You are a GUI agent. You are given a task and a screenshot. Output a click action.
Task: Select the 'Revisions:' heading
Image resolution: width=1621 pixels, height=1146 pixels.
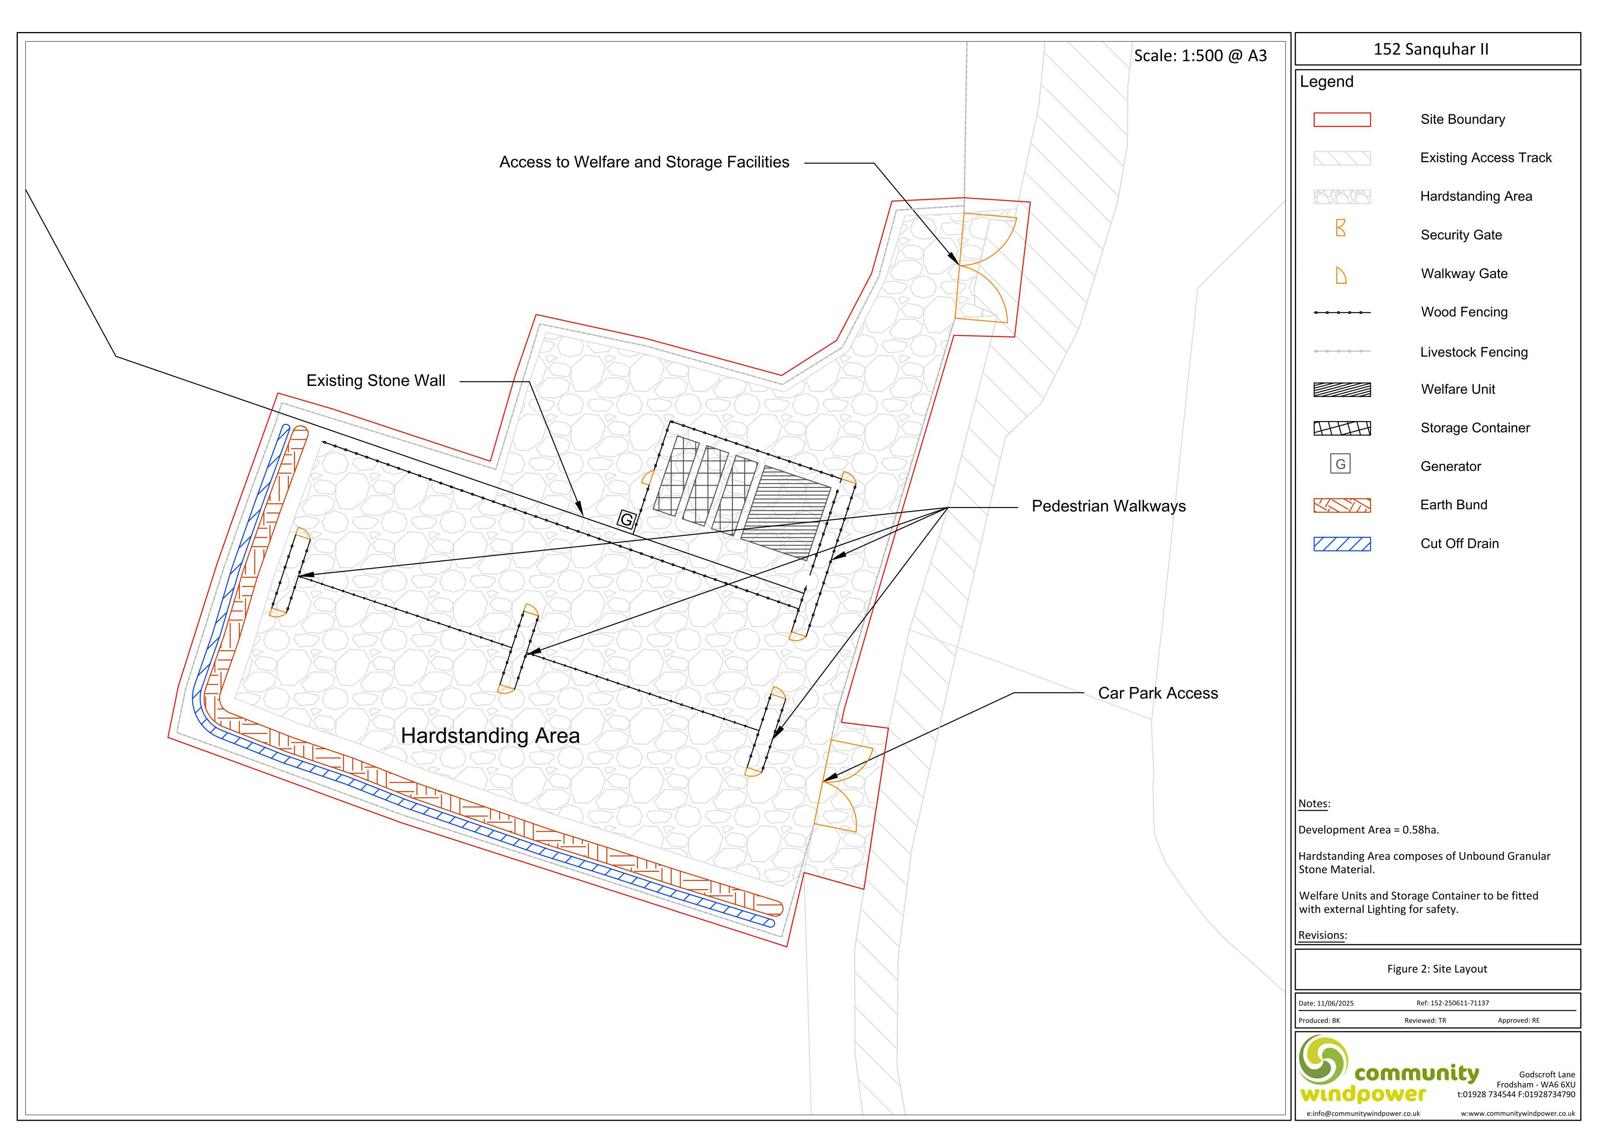(1322, 935)
